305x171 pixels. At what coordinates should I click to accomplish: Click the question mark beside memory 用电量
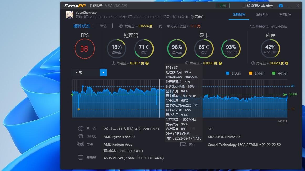click(286, 63)
